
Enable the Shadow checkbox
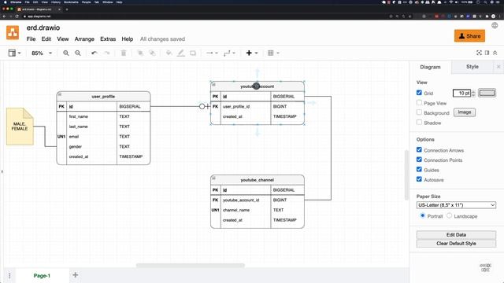pos(419,123)
